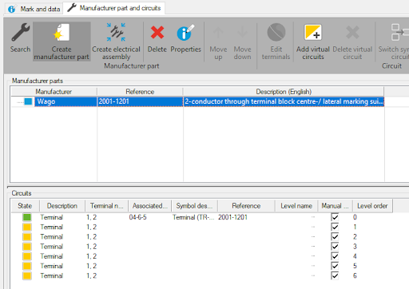Click associated value 04-6-5
409x289 pixels.
(x=137, y=217)
